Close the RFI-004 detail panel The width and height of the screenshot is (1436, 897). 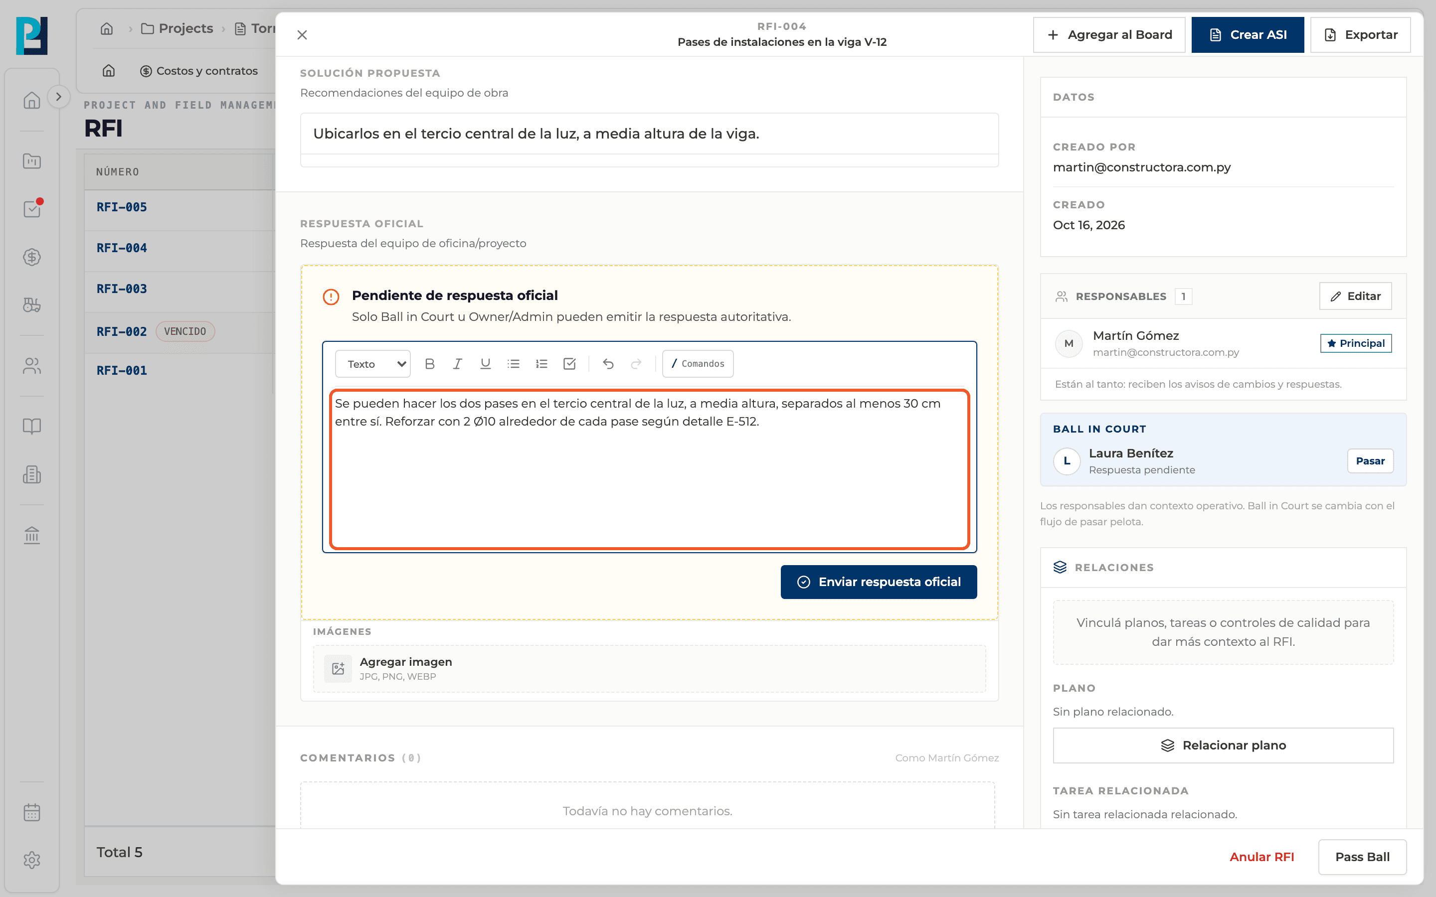click(302, 35)
